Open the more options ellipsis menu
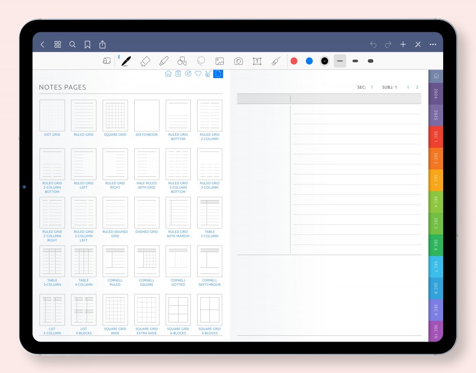Screen dimensions: 476x373 pos(433,45)
